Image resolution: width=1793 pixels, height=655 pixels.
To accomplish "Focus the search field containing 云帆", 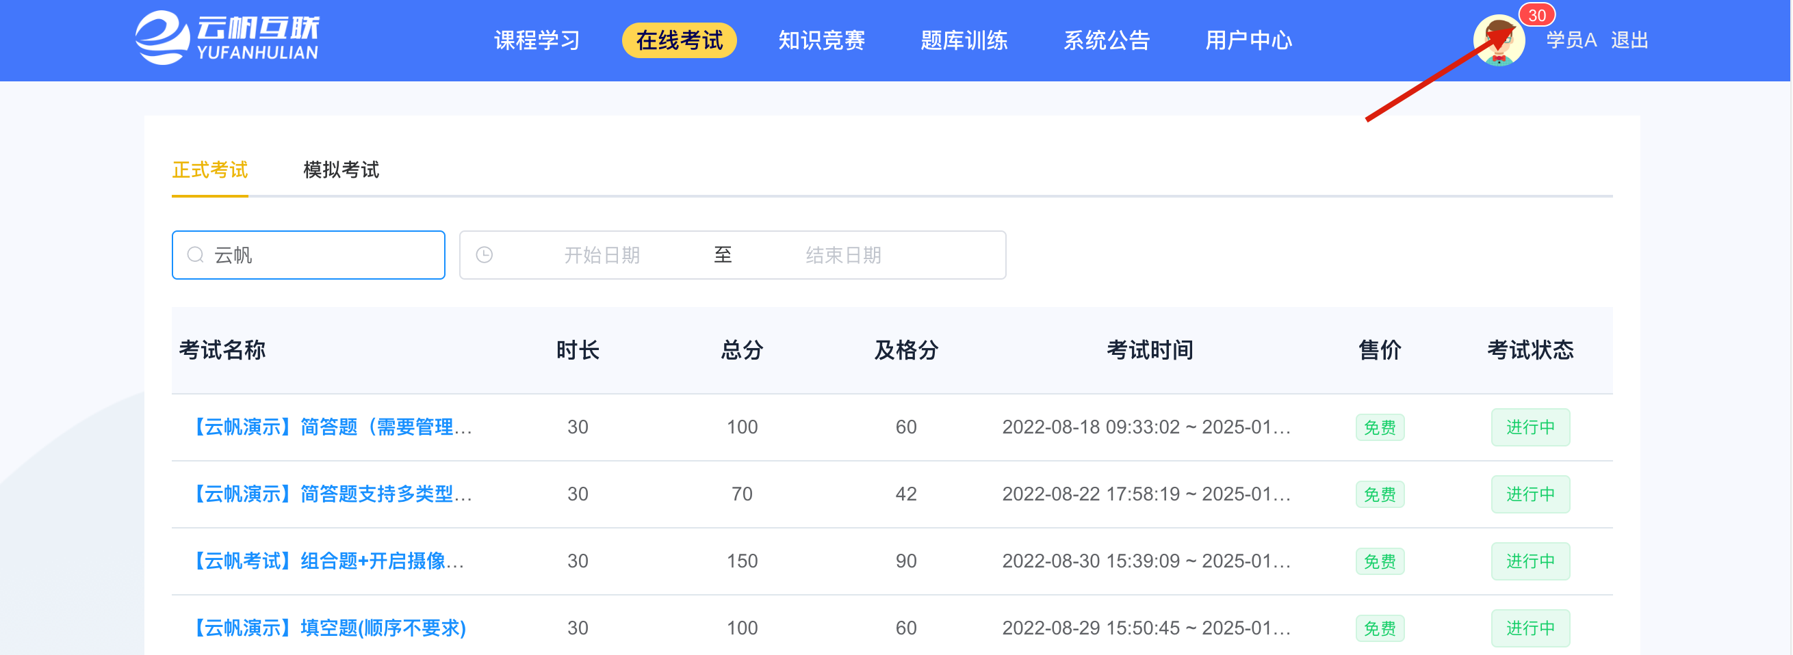I will [x=309, y=255].
